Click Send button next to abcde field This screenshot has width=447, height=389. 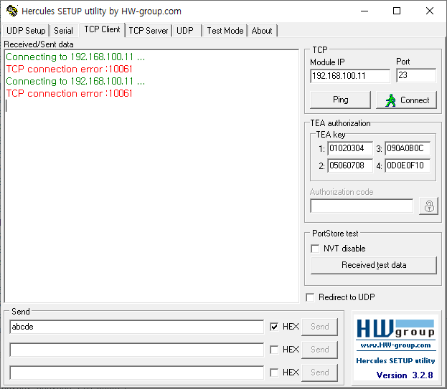[x=319, y=327]
